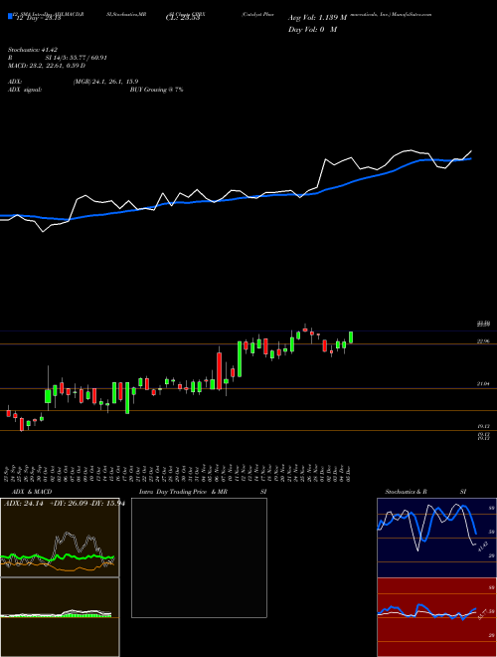Viewport: 497px width, 657px height.
Task: Click the large red candle in early November
Action: [219, 370]
